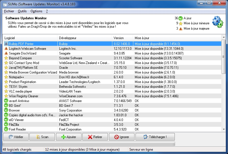The width and height of the screenshot is (228, 154).
Task: Click the star icon beside Wise Registry Cleaner
Action: [x=6, y=96]
